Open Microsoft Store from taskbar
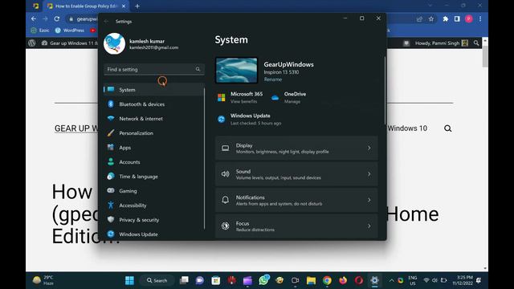514x289 pixels. pyautogui.click(x=215, y=280)
